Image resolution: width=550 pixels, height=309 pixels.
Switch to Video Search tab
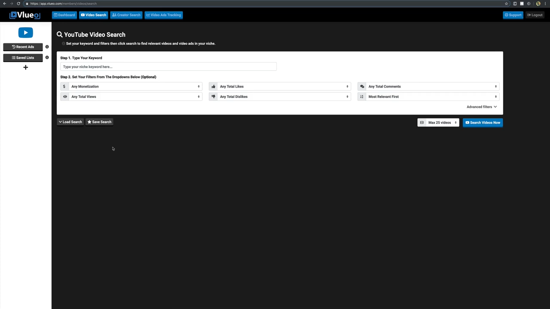click(93, 15)
